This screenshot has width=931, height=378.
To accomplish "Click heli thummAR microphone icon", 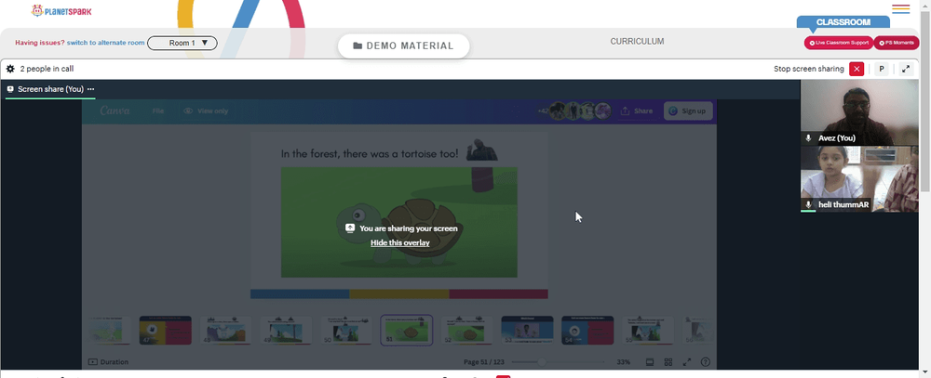I will [x=808, y=204].
